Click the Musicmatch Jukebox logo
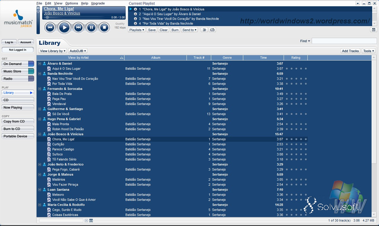This screenshot has height=226, width=379. (x=18, y=19)
